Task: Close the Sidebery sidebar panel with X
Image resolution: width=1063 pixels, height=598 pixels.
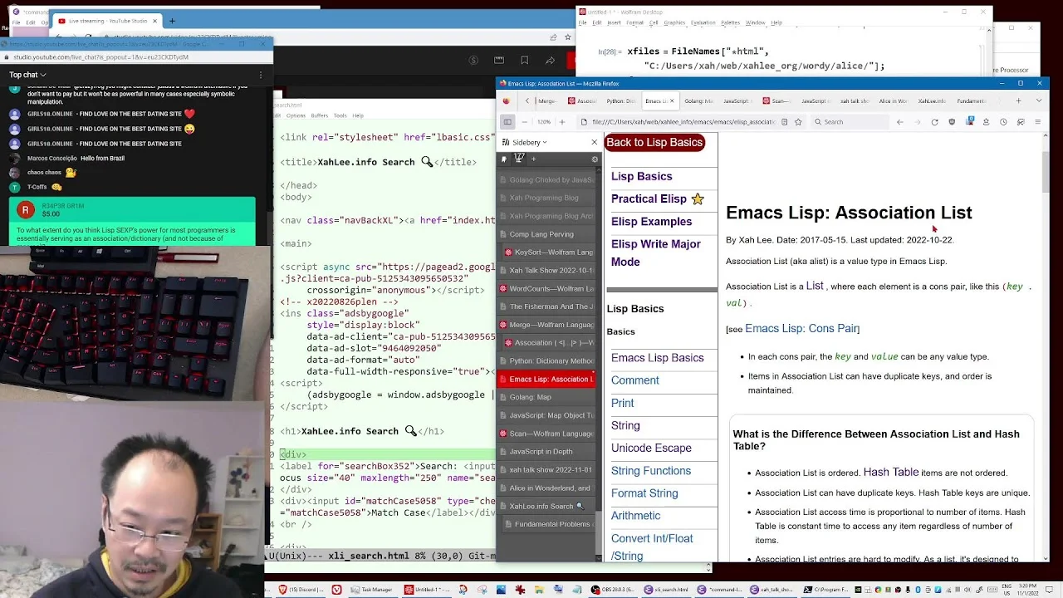Action: click(594, 142)
